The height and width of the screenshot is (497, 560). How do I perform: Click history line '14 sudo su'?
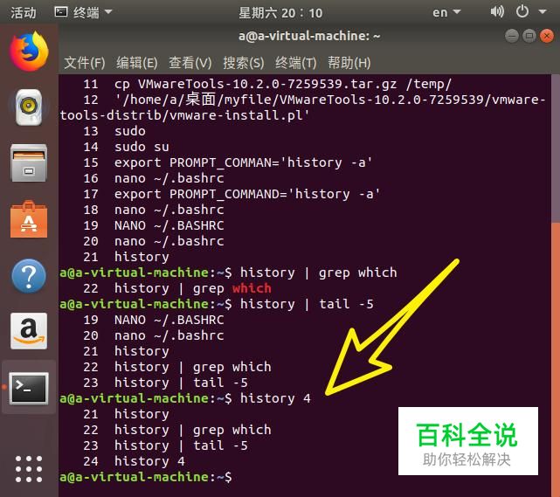click(126, 147)
